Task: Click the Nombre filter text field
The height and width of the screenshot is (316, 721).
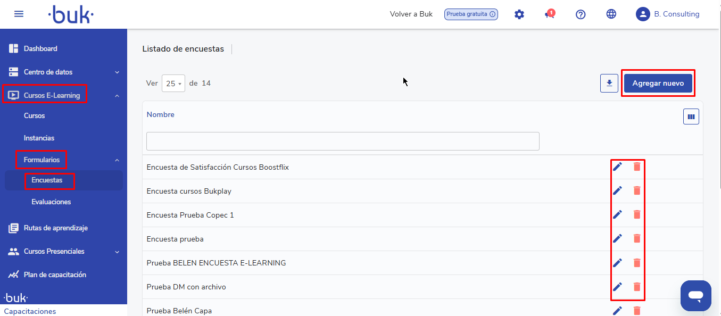Action: 343,142
